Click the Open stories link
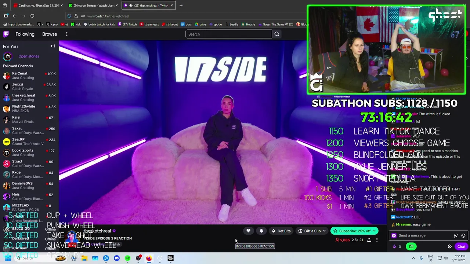The image size is (470, 264). pos(29,56)
